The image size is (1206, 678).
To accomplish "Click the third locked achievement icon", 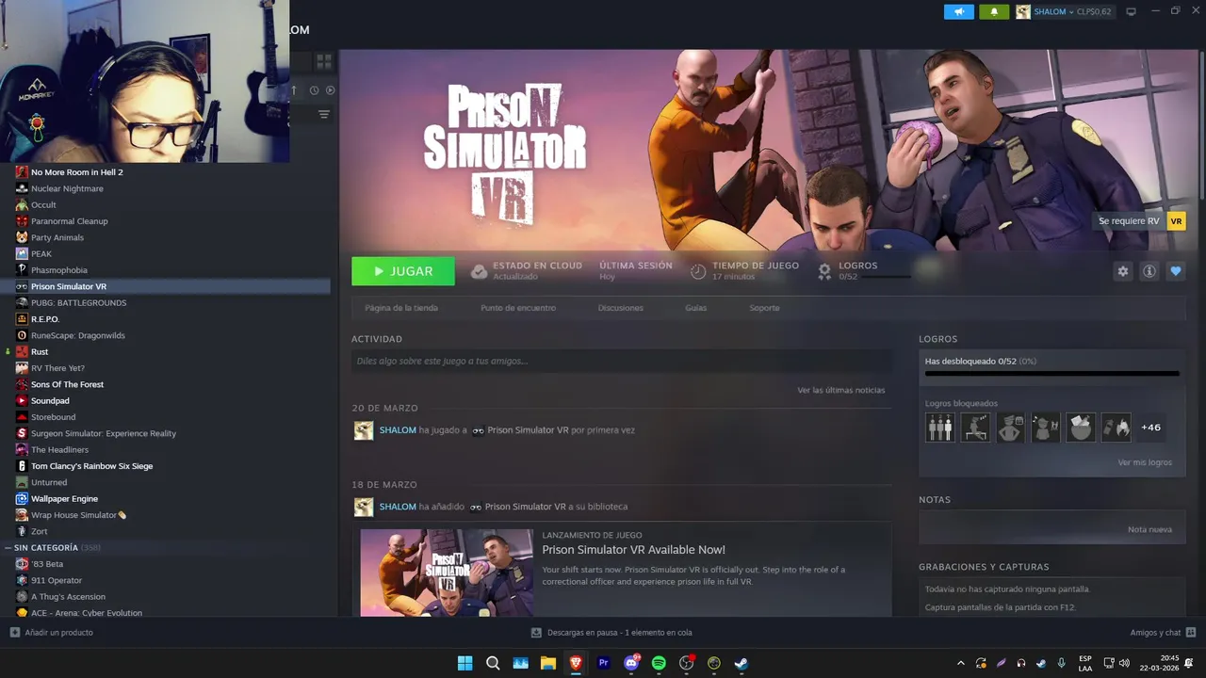I will (1010, 428).
